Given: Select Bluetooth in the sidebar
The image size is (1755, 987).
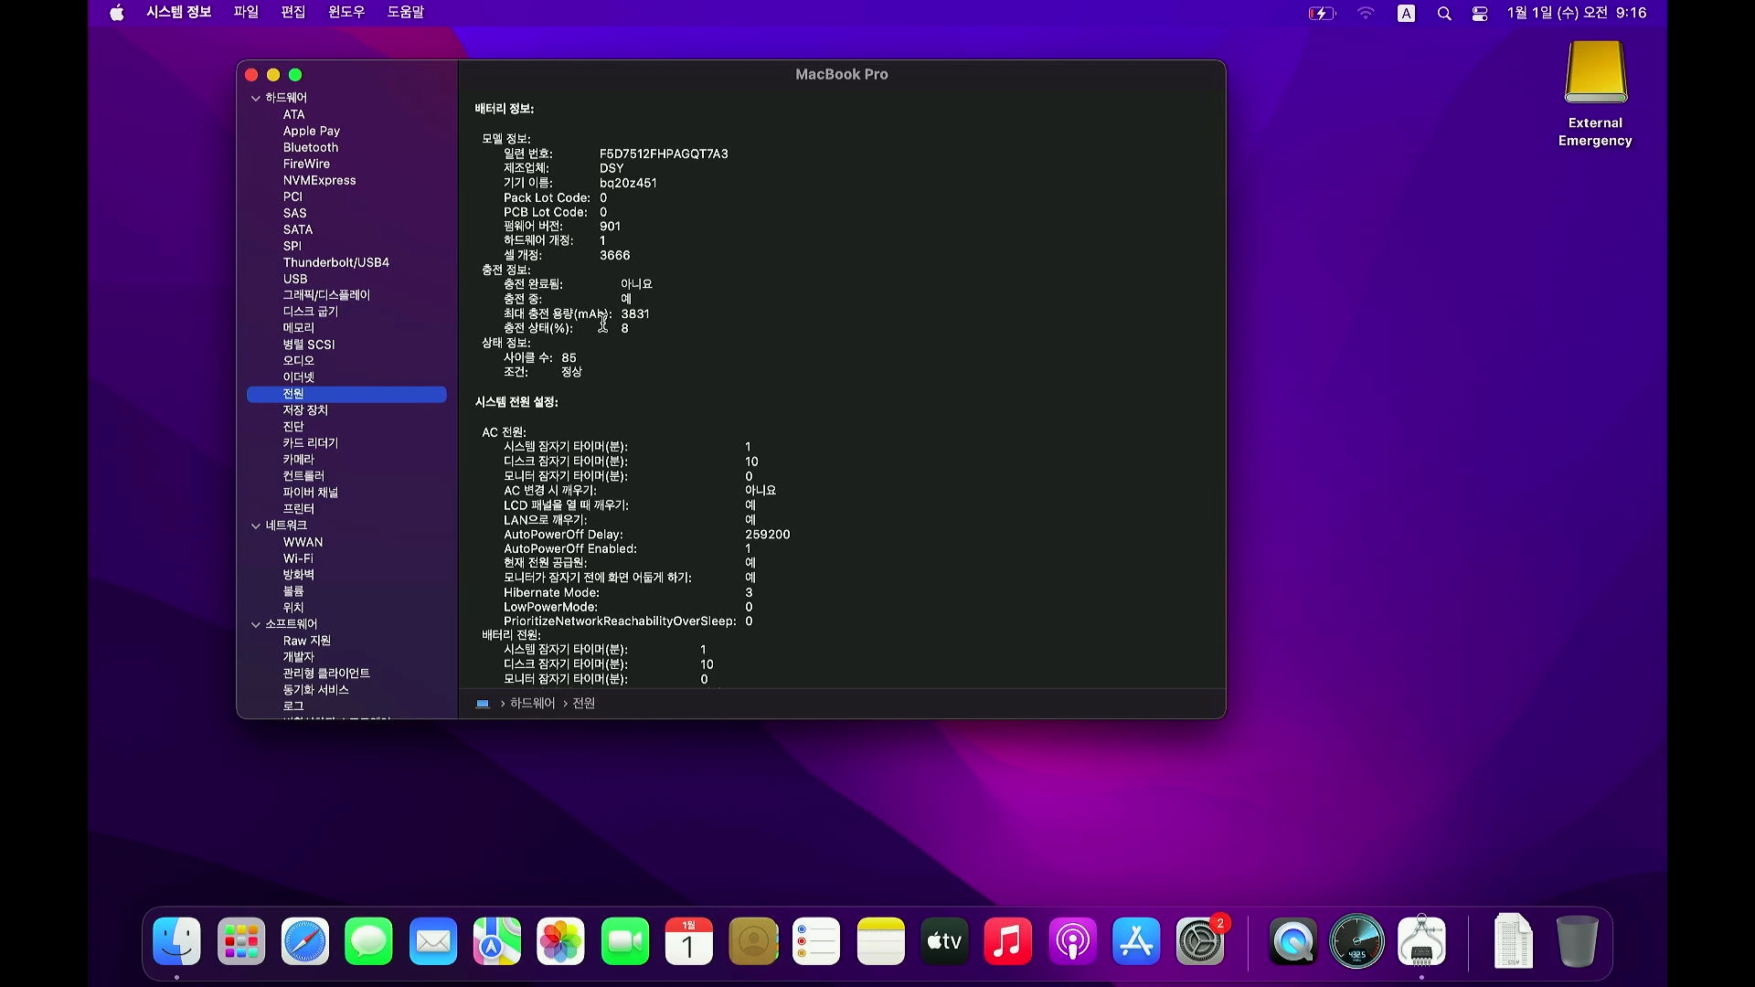Looking at the screenshot, I should click(x=311, y=147).
